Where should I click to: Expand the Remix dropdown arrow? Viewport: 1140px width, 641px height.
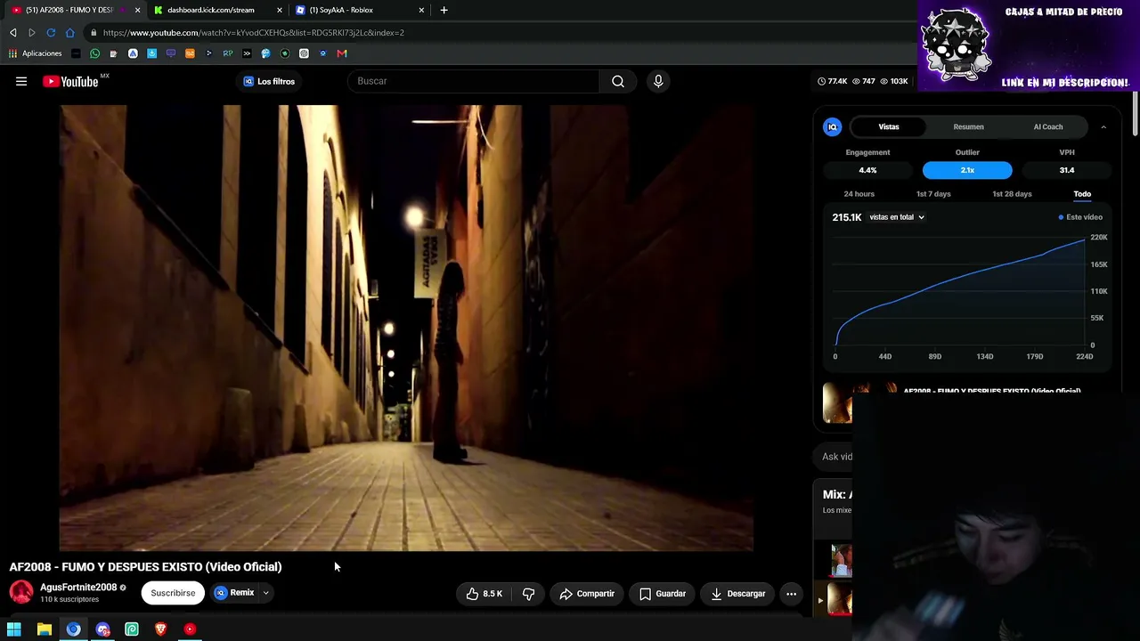(265, 593)
